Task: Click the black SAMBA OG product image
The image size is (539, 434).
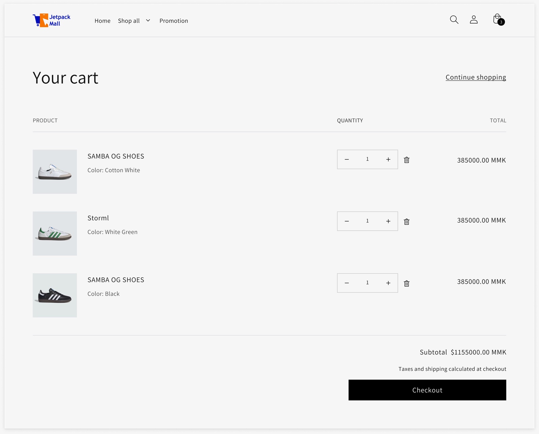Action: (x=55, y=295)
